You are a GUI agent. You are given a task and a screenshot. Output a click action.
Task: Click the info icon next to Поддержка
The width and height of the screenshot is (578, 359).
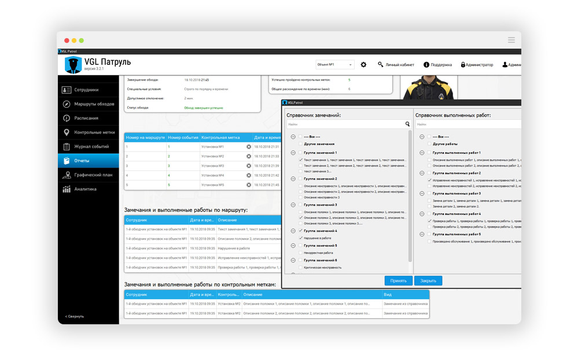pyautogui.click(x=426, y=65)
